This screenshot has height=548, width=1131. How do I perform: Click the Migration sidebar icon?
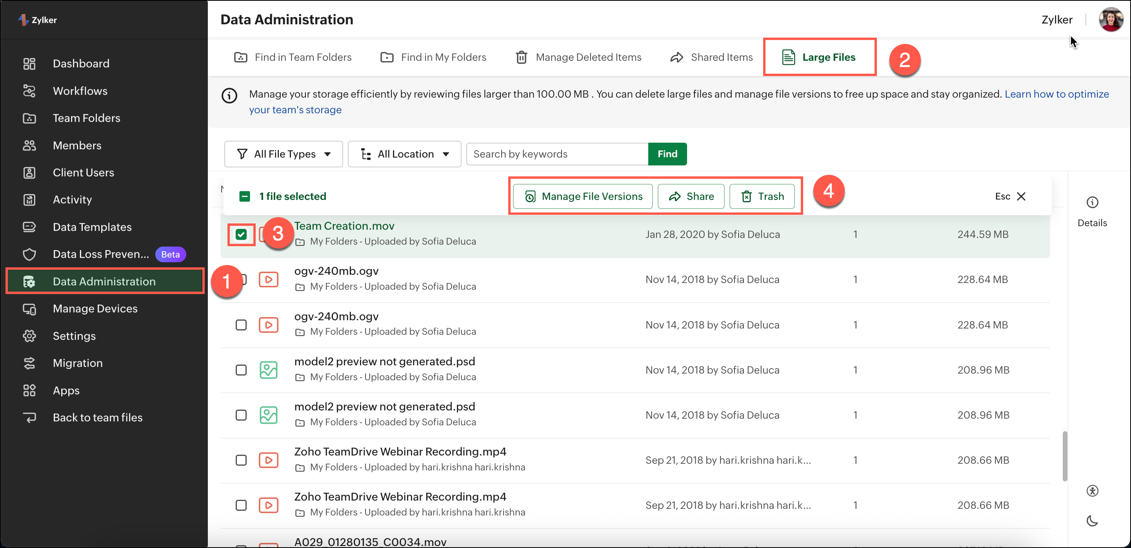coord(29,363)
